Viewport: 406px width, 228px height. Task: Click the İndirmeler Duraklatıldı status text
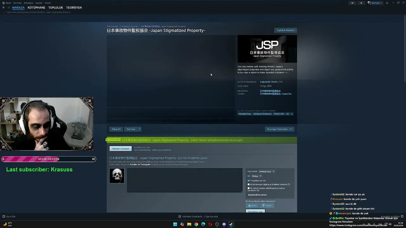[x=200, y=217]
